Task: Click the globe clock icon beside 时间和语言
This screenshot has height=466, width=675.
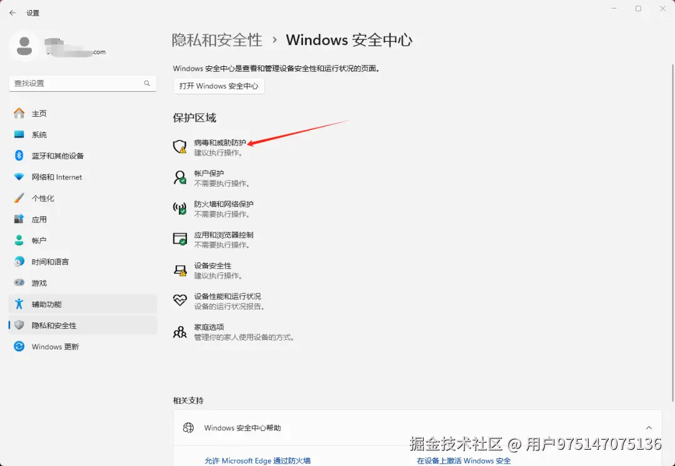Action: pos(19,262)
